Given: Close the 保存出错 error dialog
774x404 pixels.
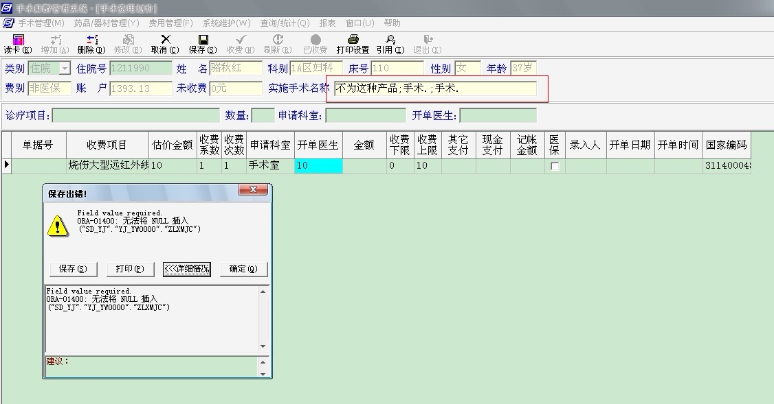Looking at the screenshot, I should [253, 190].
